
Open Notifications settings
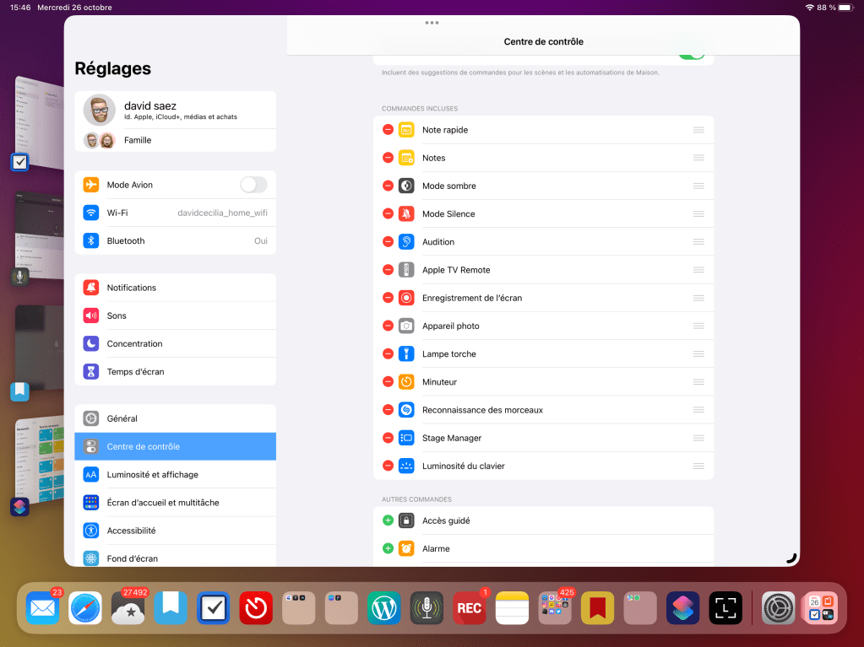point(175,288)
